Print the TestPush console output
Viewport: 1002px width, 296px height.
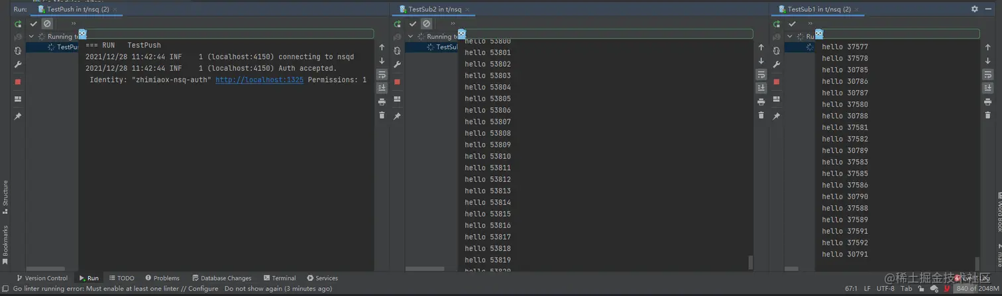(x=382, y=101)
